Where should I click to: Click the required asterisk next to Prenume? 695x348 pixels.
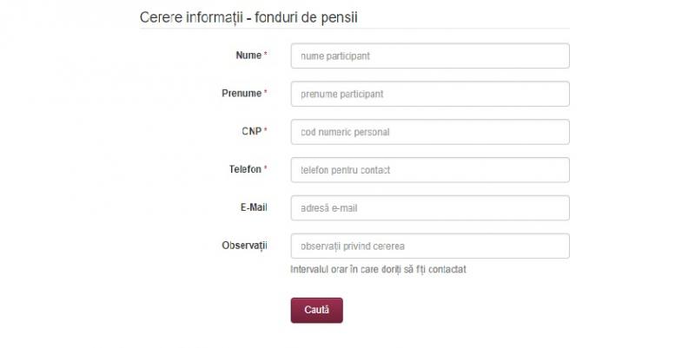266,92
